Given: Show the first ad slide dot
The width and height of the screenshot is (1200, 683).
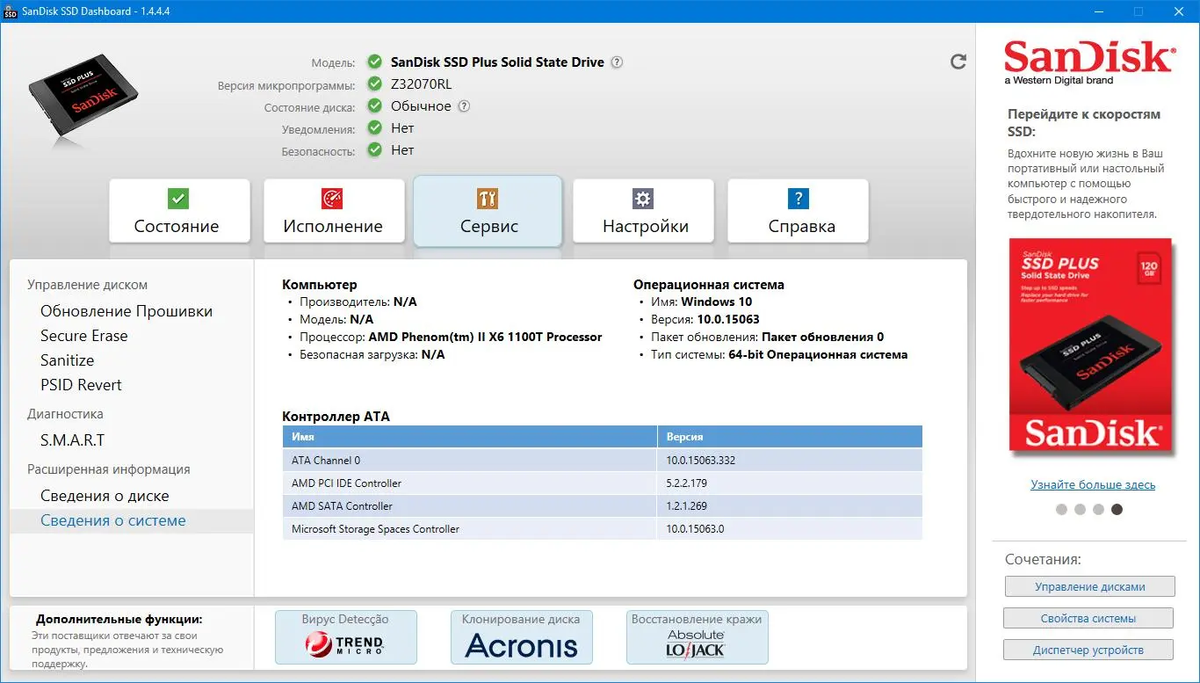Looking at the screenshot, I should coord(1061,509).
